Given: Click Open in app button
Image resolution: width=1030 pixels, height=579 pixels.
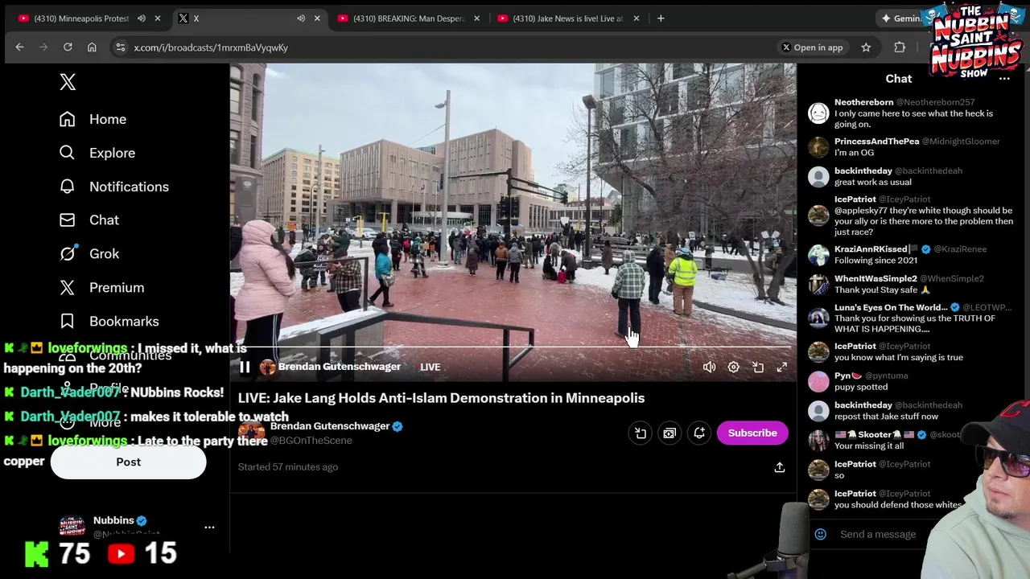Looking at the screenshot, I should coord(812,47).
